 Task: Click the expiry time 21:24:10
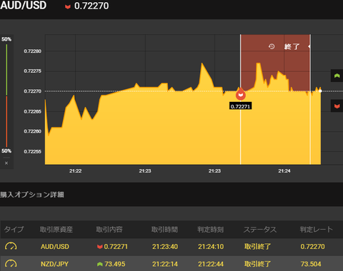tap(211, 247)
